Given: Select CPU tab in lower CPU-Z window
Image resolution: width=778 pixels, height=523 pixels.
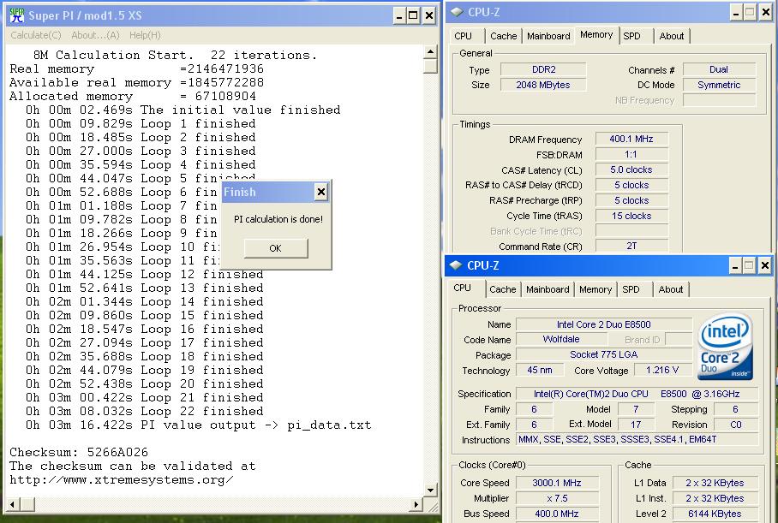Looking at the screenshot, I should pos(462,288).
